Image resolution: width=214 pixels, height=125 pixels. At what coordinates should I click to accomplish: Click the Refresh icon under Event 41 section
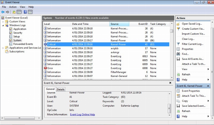coord(178,111)
